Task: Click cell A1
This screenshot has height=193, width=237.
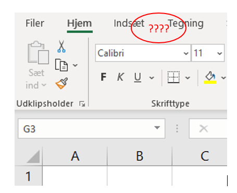Action: pyautogui.click(x=75, y=176)
